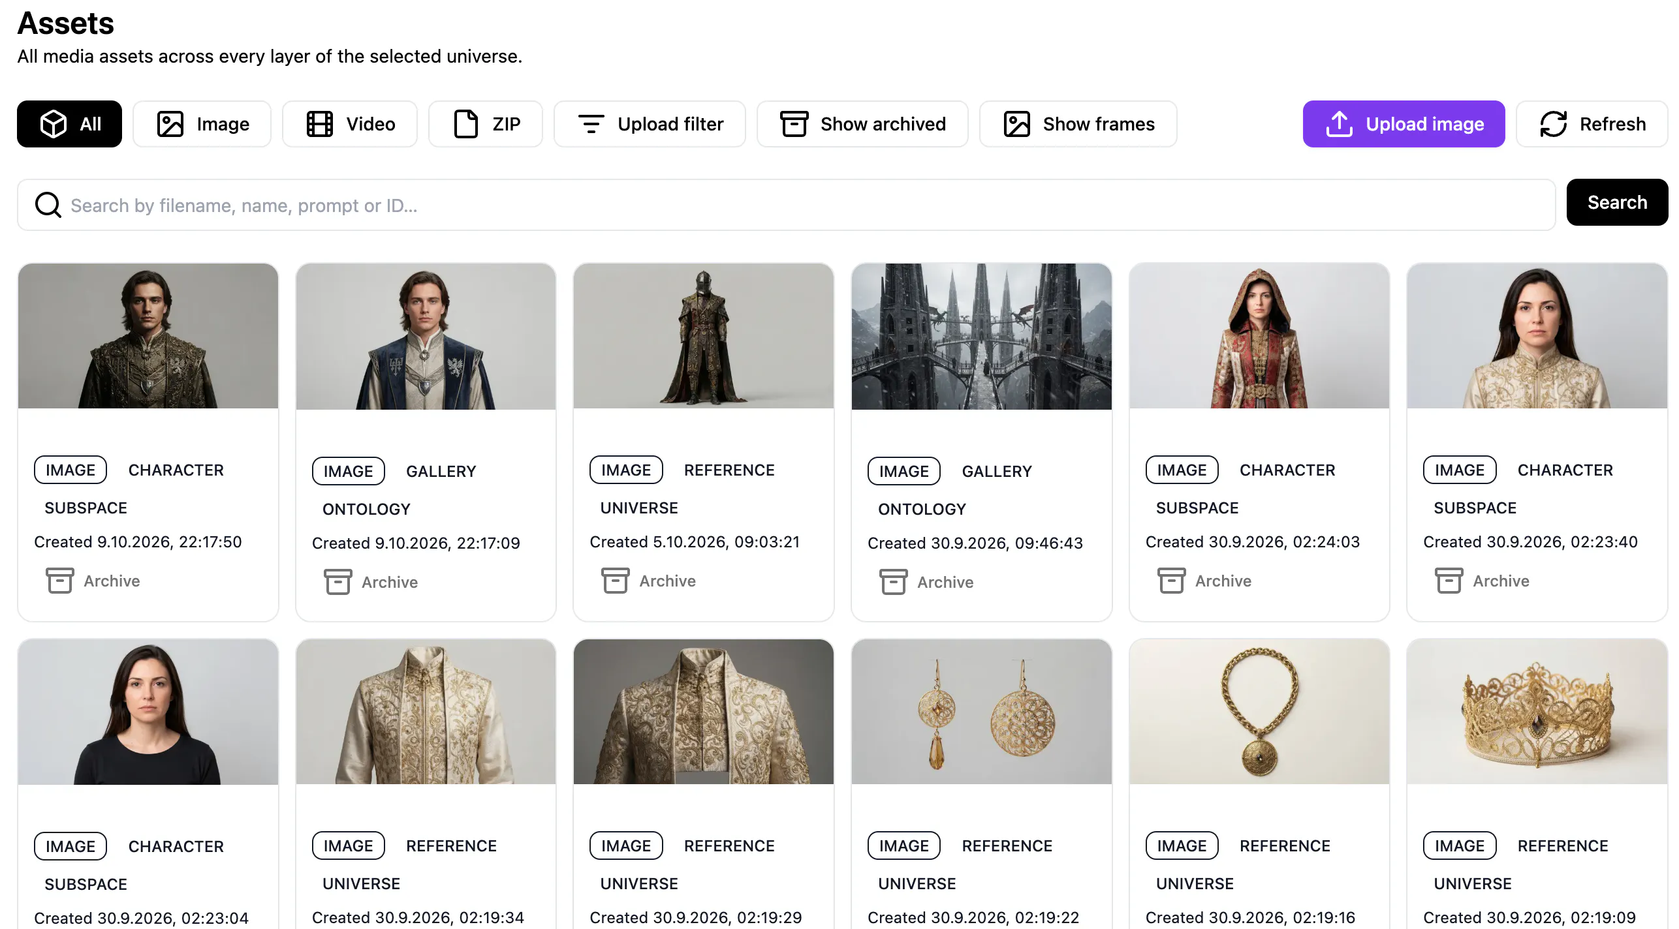The height and width of the screenshot is (929, 1679).
Task: Select the All assets filter
Action: click(69, 124)
